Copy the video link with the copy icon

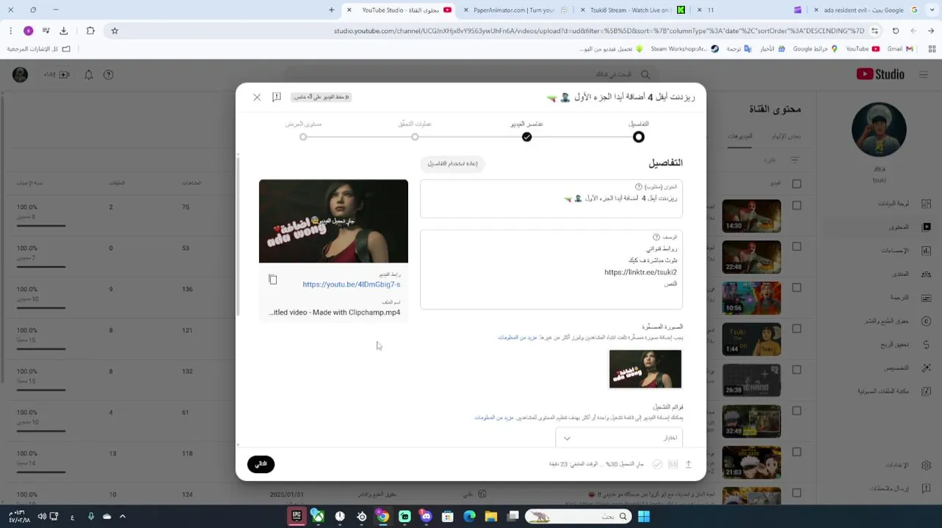tap(272, 279)
